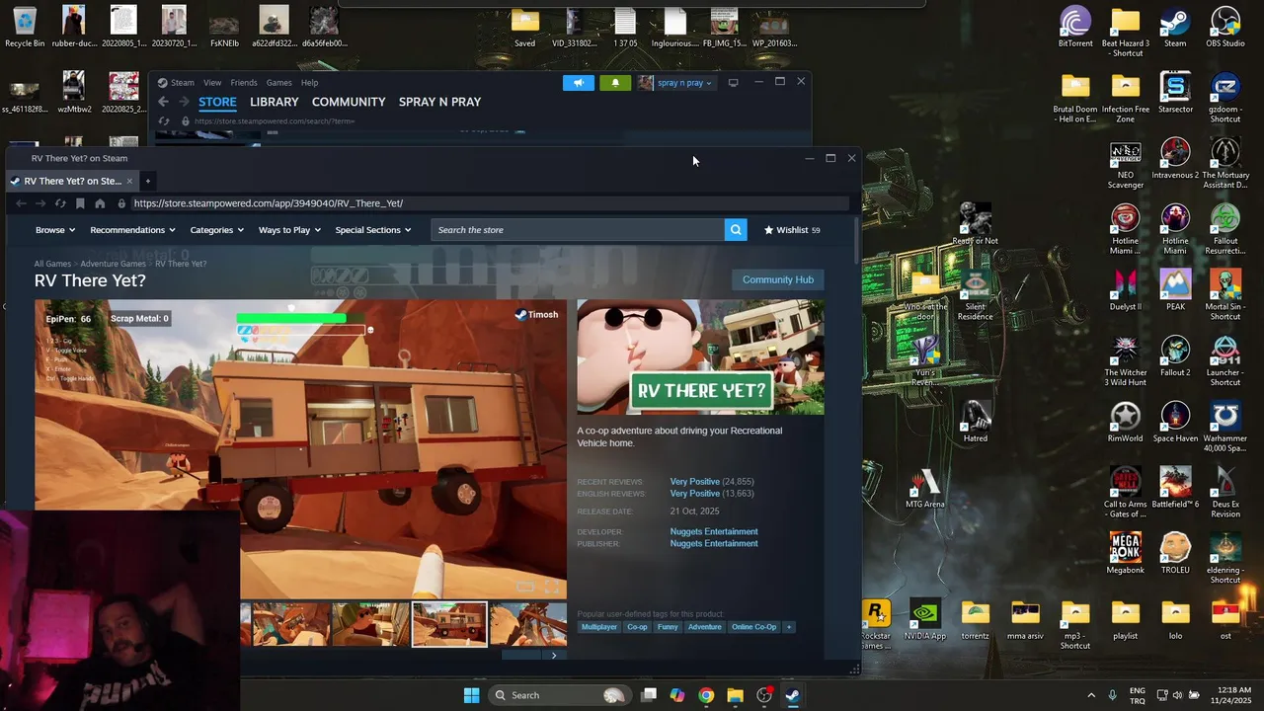Click the Multiplayer tag
Screen dimensions: 1264x711
click(x=599, y=627)
